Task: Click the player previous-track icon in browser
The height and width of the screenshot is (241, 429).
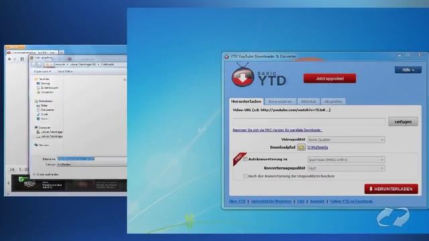Action: click(12, 169)
